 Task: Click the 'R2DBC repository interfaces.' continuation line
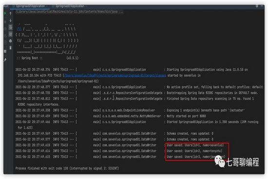point(38,104)
